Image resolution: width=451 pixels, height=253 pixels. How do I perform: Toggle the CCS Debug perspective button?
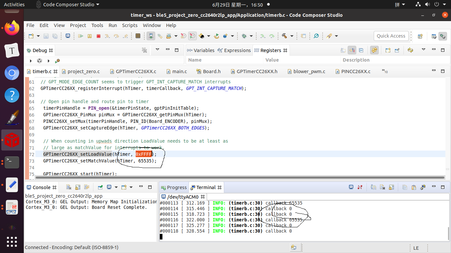pyautogui.click(x=442, y=36)
